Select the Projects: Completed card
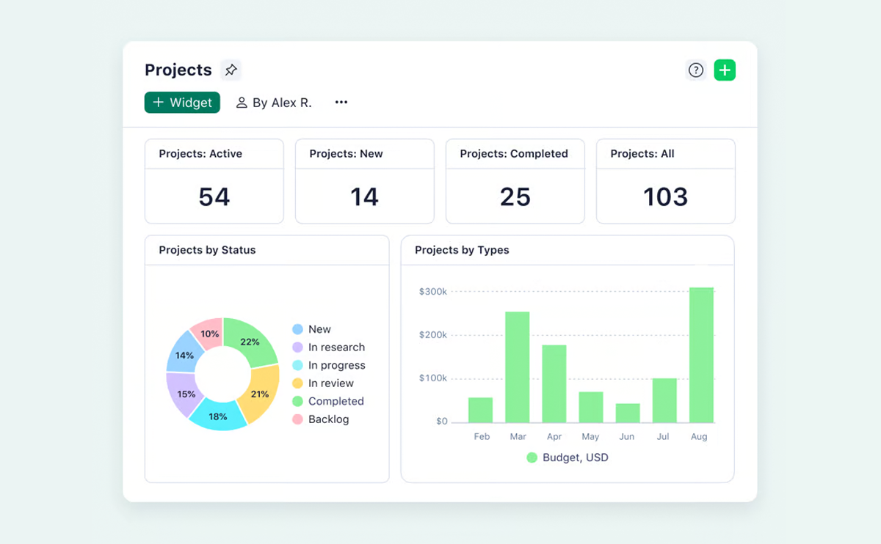Screen dimensions: 881x544 (x=515, y=181)
